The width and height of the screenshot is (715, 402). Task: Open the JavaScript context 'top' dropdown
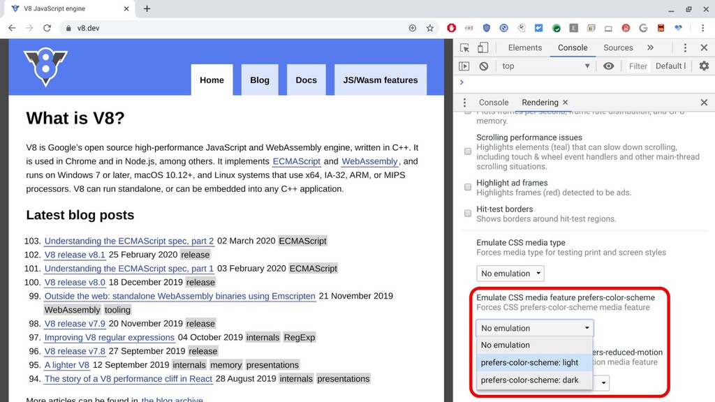point(546,66)
